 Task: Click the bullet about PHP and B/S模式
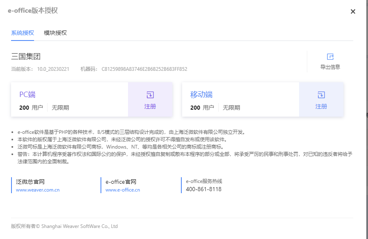pos(132,132)
